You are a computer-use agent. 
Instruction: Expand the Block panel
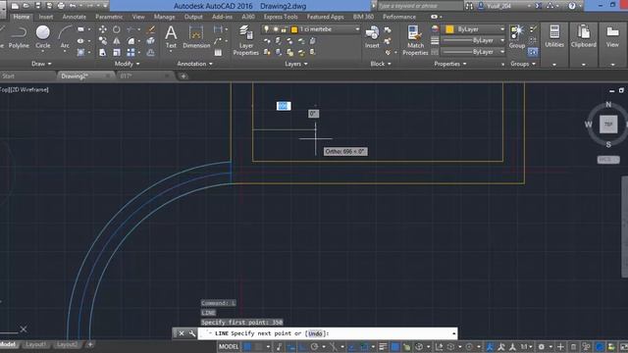click(x=381, y=64)
